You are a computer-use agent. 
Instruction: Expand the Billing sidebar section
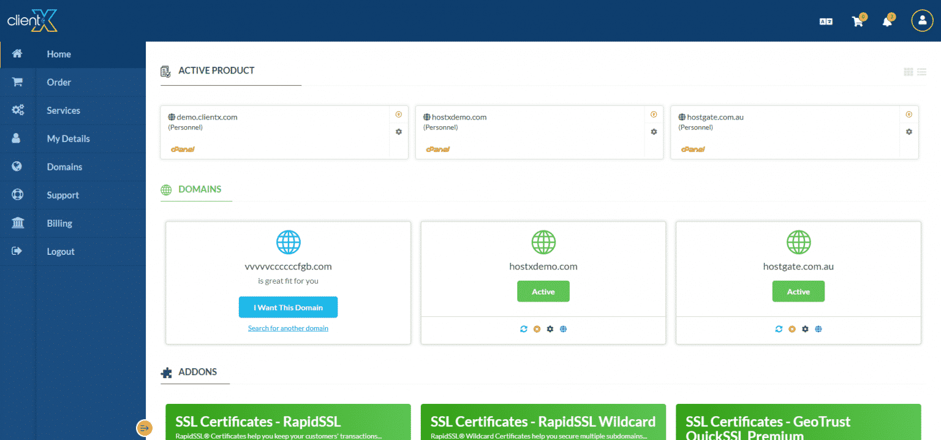[x=59, y=223]
